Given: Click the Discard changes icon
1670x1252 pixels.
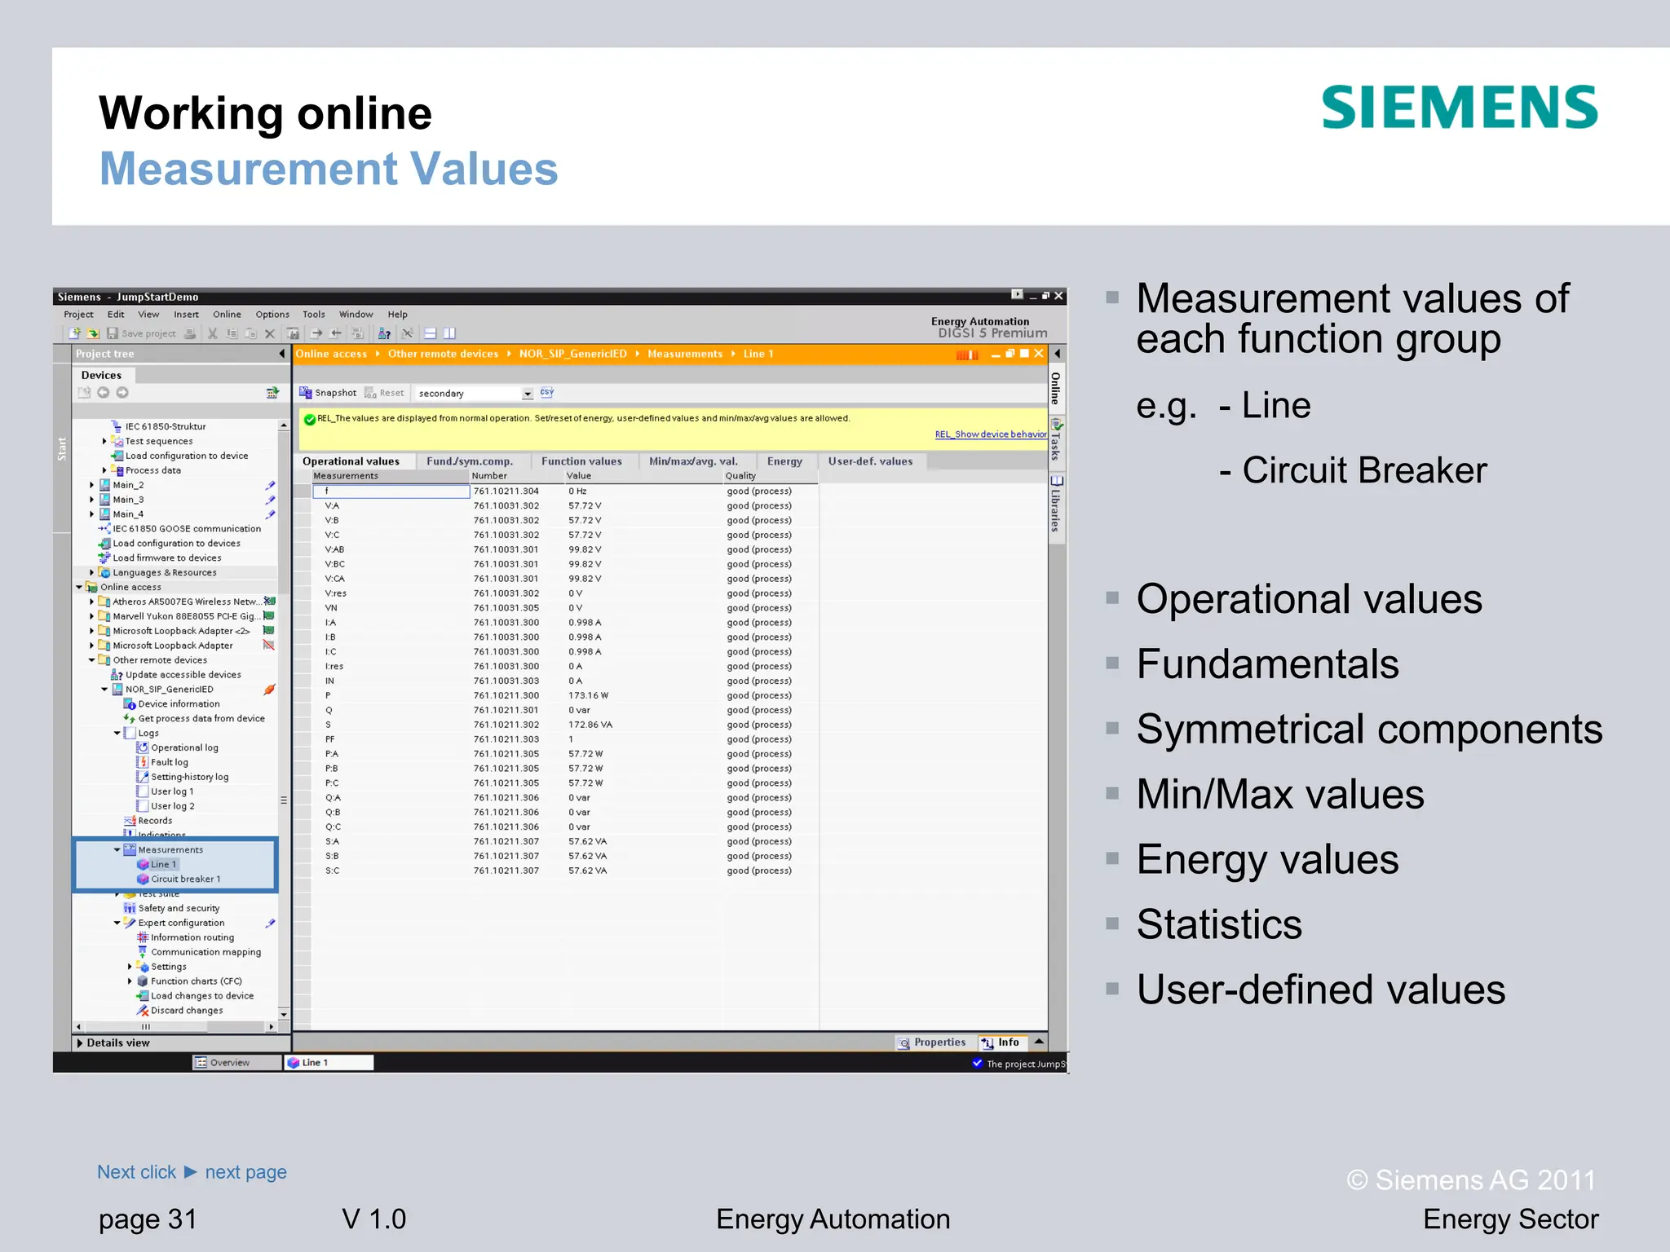Looking at the screenshot, I should coord(143,1011).
